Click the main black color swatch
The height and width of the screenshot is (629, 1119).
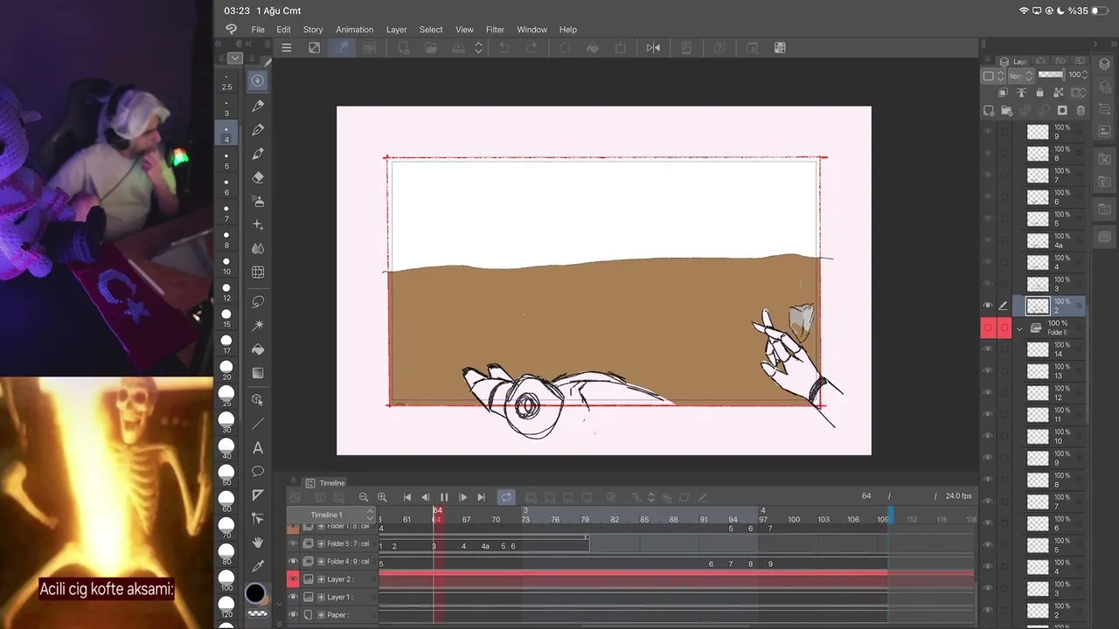[x=254, y=594]
